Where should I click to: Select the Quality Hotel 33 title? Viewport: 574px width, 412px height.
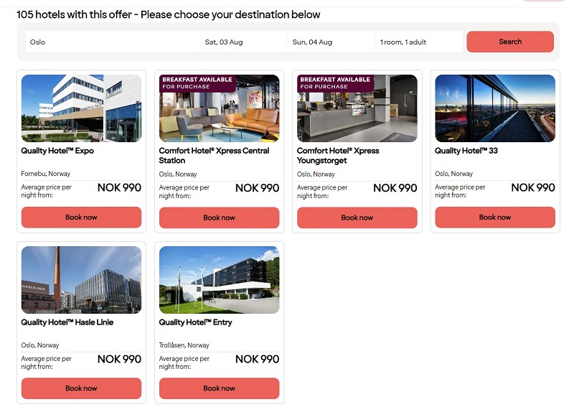tap(466, 151)
